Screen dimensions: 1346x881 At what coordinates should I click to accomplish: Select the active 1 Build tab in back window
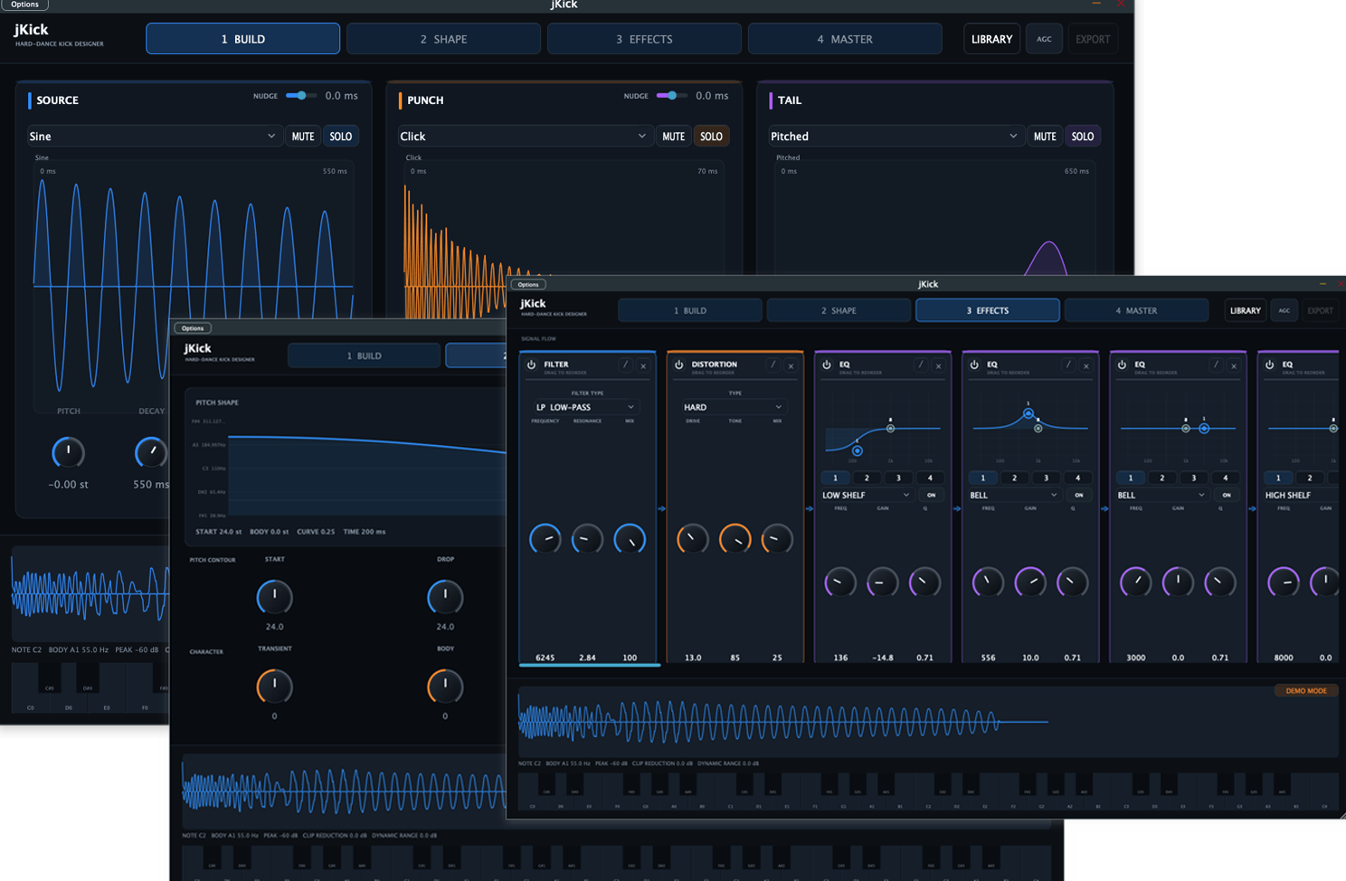(243, 39)
